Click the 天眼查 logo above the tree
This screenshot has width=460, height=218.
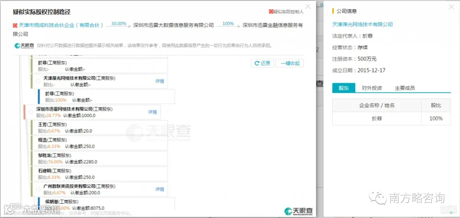click(x=24, y=46)
